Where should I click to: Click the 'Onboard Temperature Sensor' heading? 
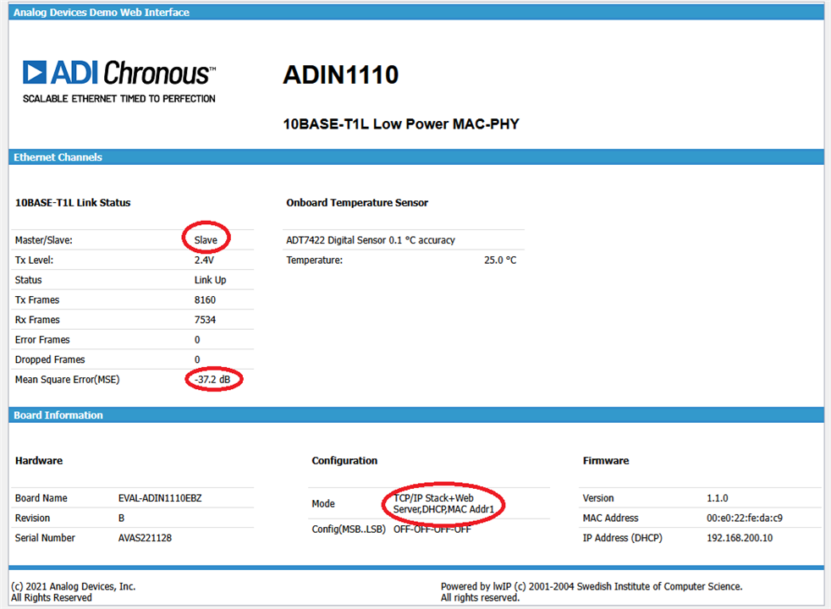[x=357, y=203]
